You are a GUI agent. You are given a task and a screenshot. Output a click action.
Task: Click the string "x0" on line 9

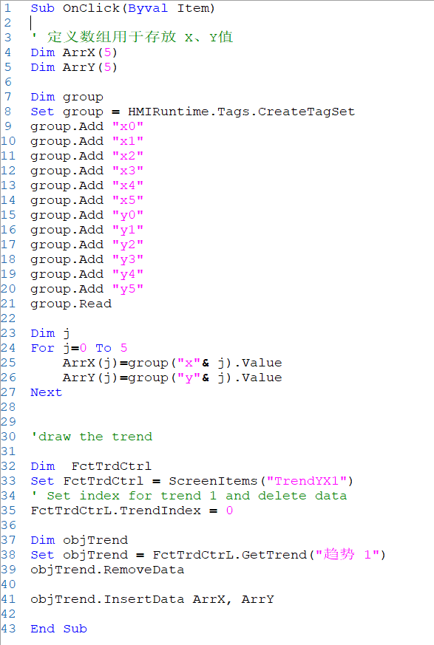pyautogui.click(x=128, y=126)
